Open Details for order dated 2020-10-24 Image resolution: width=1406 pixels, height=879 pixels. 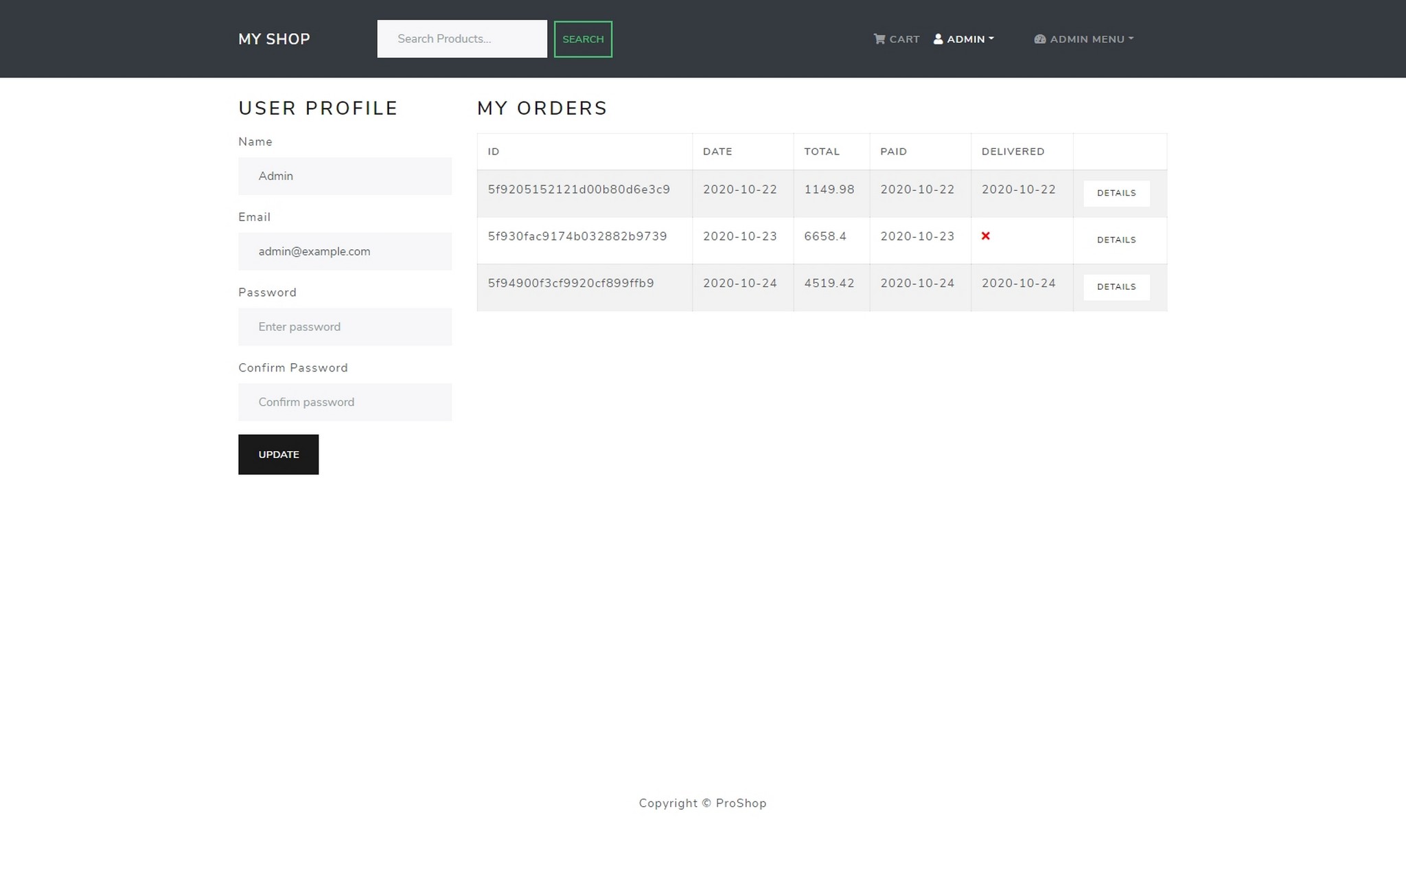(1116, 287)
